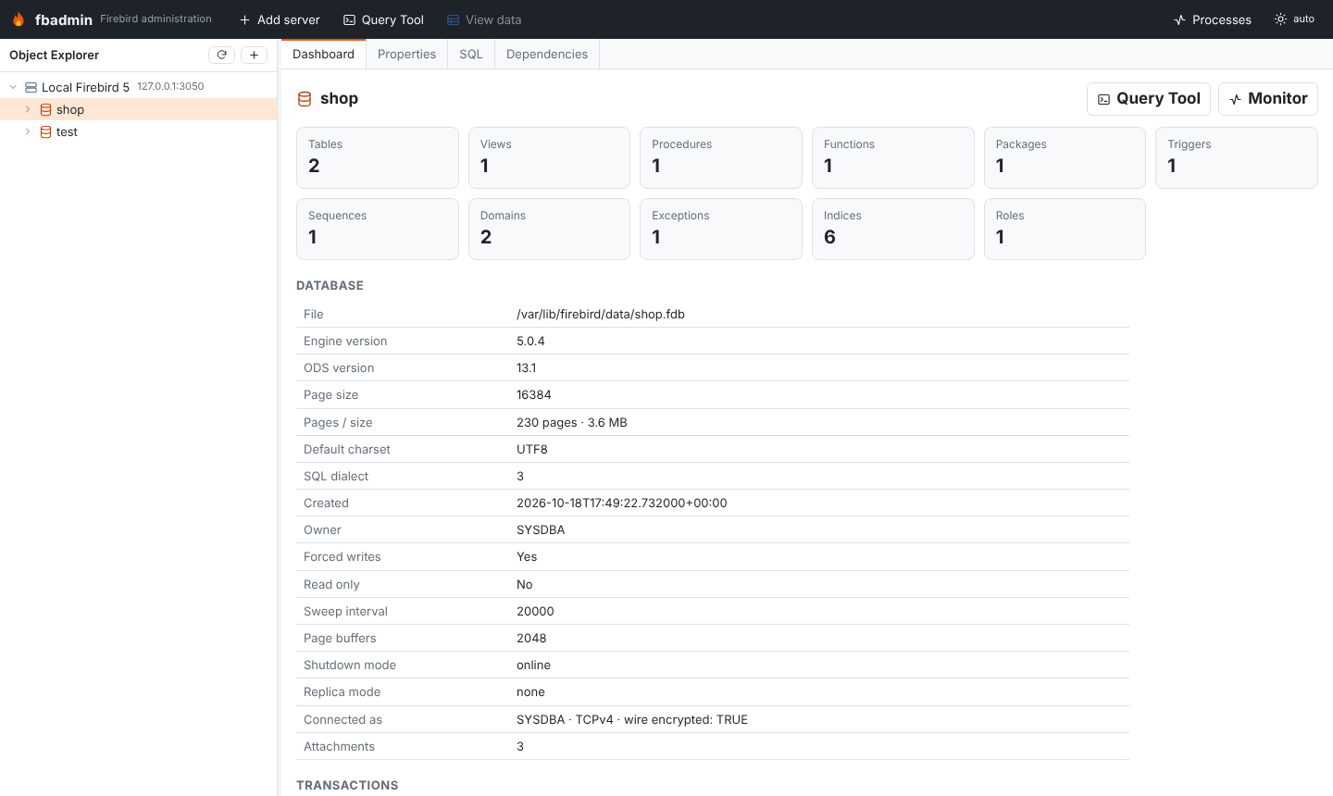
Task: Select the test database tree item
Action: click(139, 131)
